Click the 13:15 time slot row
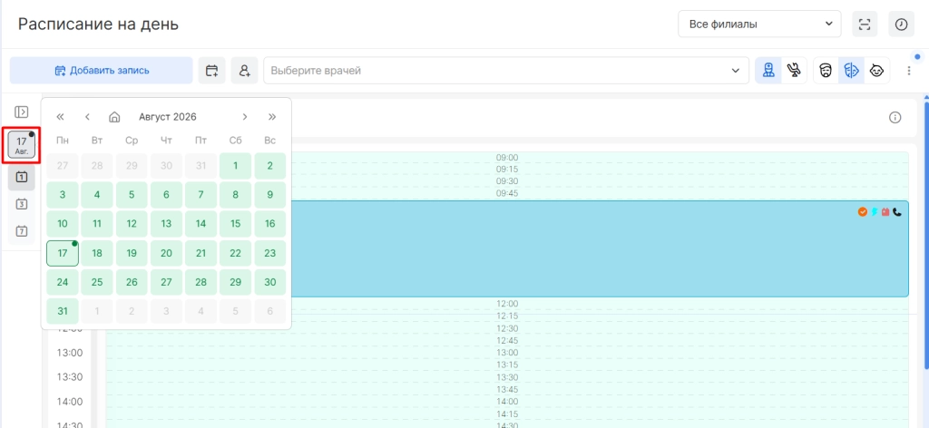Image resolution: width=929 pixels, height=428 pixels. [507, 365]
